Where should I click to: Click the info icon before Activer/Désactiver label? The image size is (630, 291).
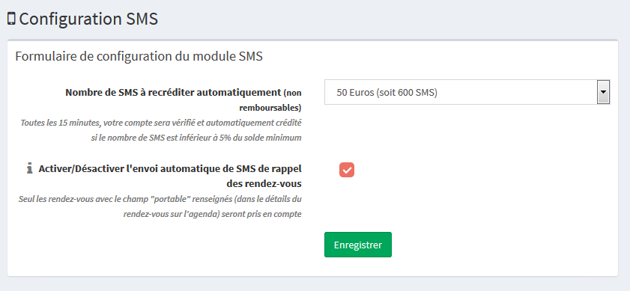point(29,168)
